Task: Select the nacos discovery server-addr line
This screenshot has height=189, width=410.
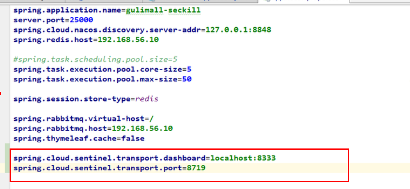Action: 142,30
